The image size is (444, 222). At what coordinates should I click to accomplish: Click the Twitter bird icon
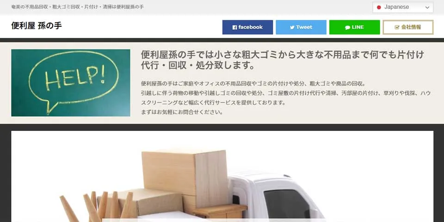coord(292,27)
